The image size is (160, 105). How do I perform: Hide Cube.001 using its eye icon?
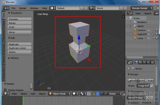(x=149, y=34)
